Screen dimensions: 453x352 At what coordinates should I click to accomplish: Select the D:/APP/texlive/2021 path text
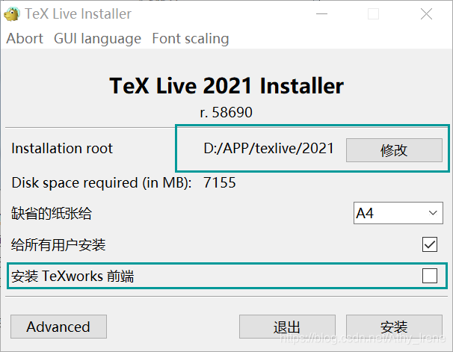point(268,149)
